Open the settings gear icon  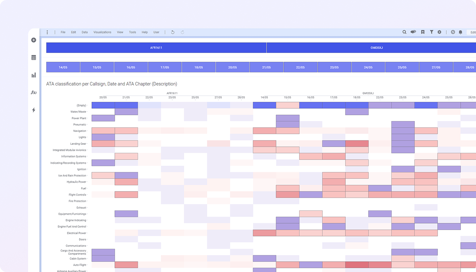click(439, 32)
